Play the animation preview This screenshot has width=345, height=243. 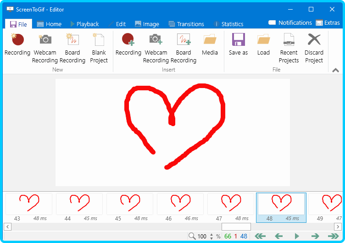pyautogui.click(x=297, y=236)
